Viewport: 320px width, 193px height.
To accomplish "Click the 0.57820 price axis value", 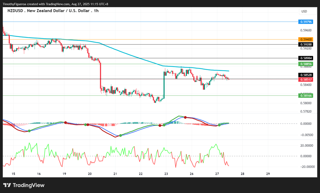I will tap(306, 111).
